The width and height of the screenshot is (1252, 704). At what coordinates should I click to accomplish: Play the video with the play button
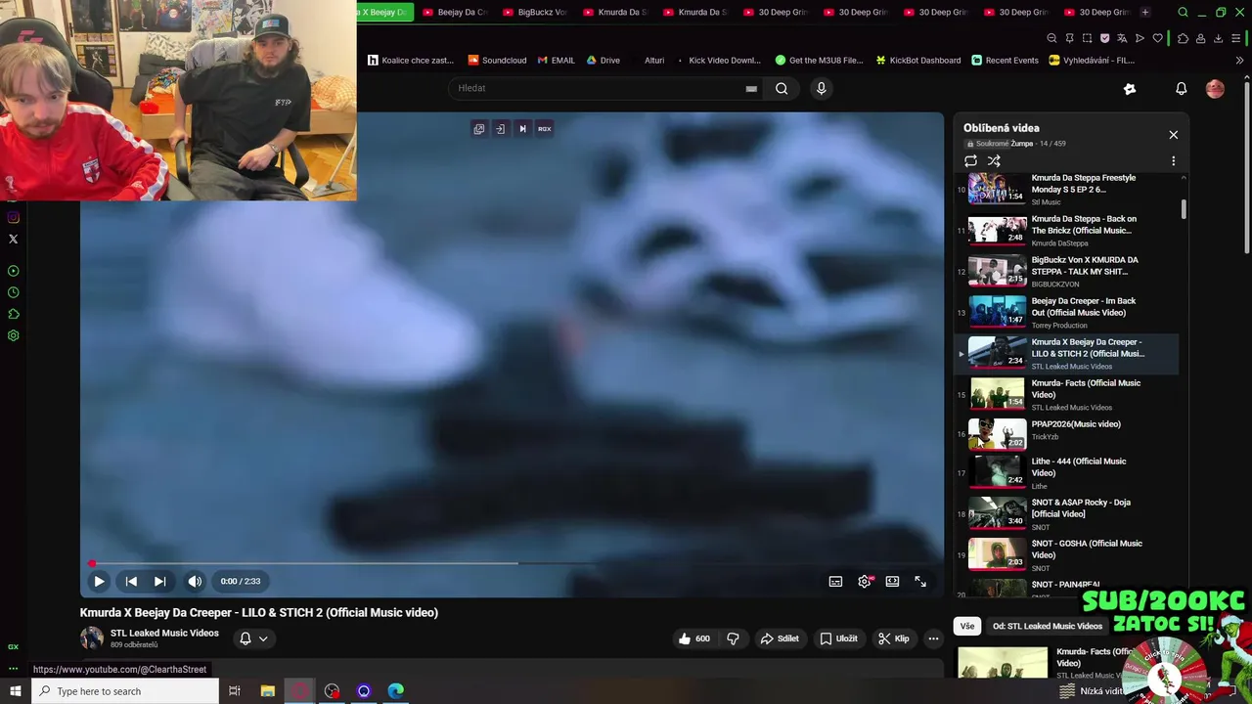click(x=99, y=581)
